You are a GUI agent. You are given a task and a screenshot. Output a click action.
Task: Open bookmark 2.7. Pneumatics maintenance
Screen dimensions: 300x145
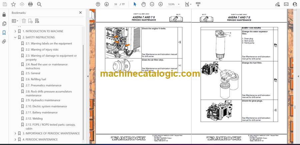(x=44, y=85)
